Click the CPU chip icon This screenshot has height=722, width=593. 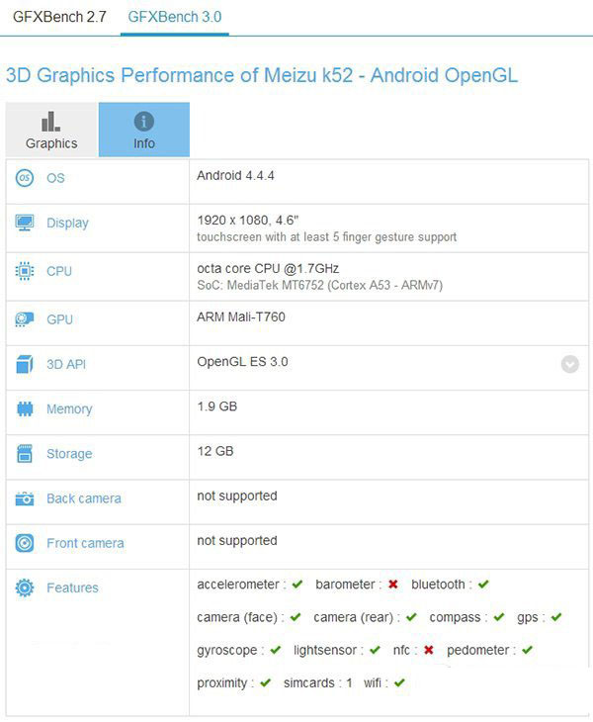(25, 271)
